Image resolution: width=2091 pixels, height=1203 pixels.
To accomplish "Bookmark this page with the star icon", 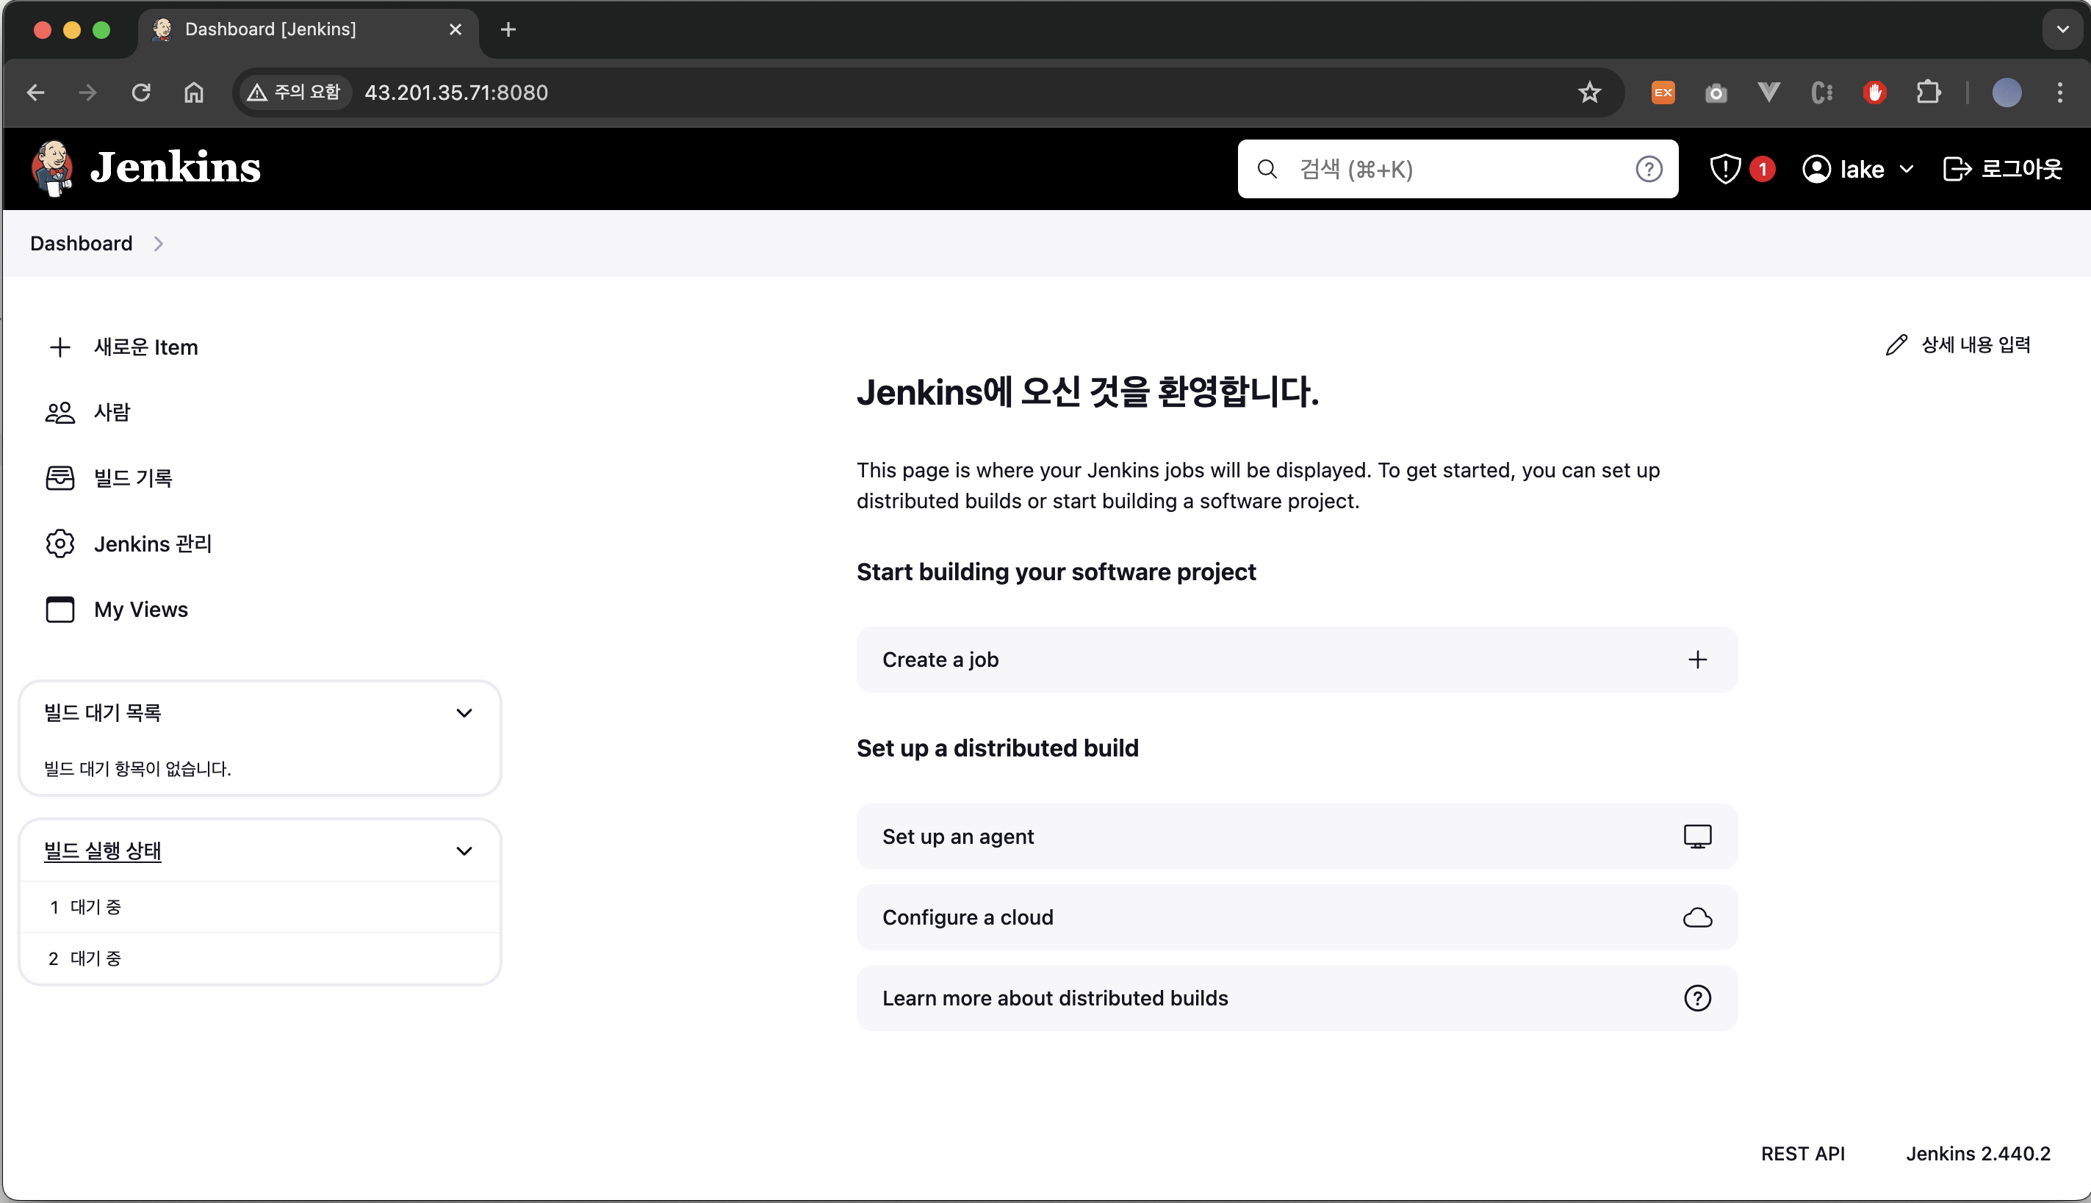I will (1589, 93).
